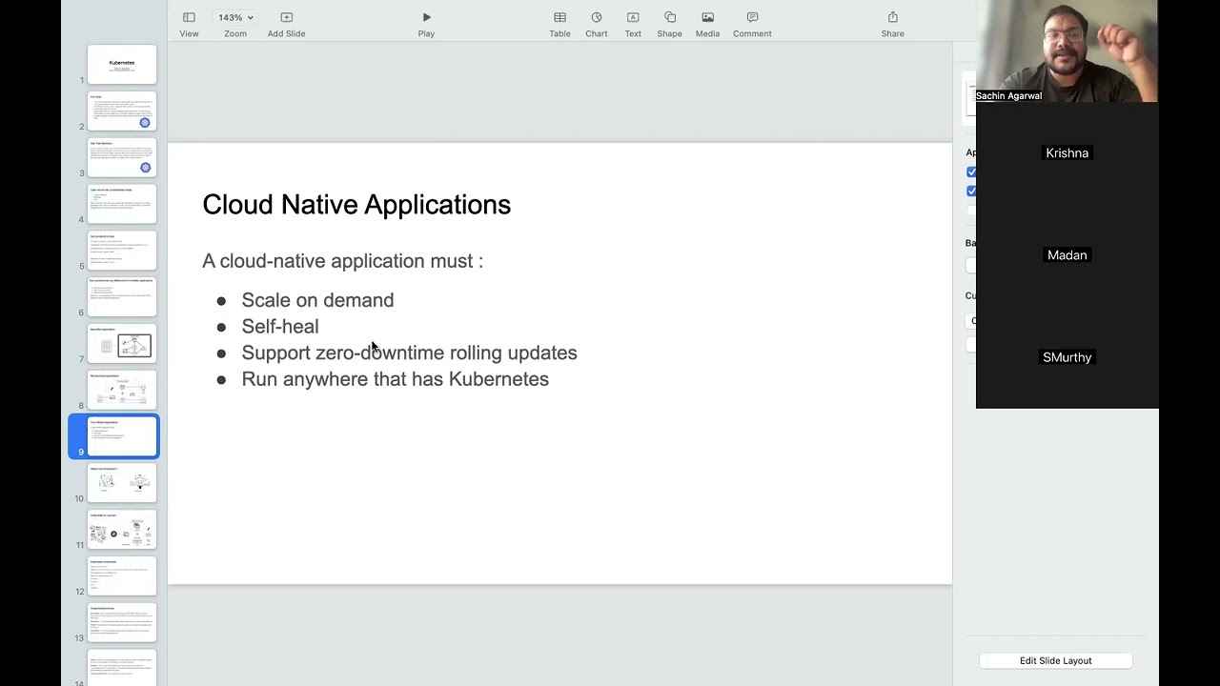
Task: Click Sachin Agarwal's video tile
Action: 1067,51
